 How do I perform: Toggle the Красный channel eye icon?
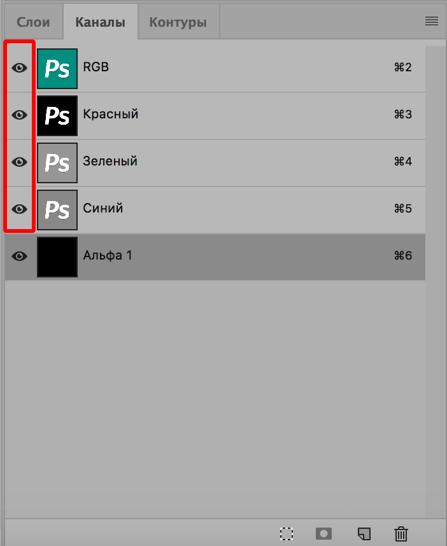point(19,115)
